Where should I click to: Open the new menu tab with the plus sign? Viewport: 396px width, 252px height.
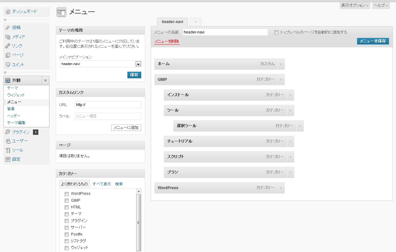[x=195, y=22]
